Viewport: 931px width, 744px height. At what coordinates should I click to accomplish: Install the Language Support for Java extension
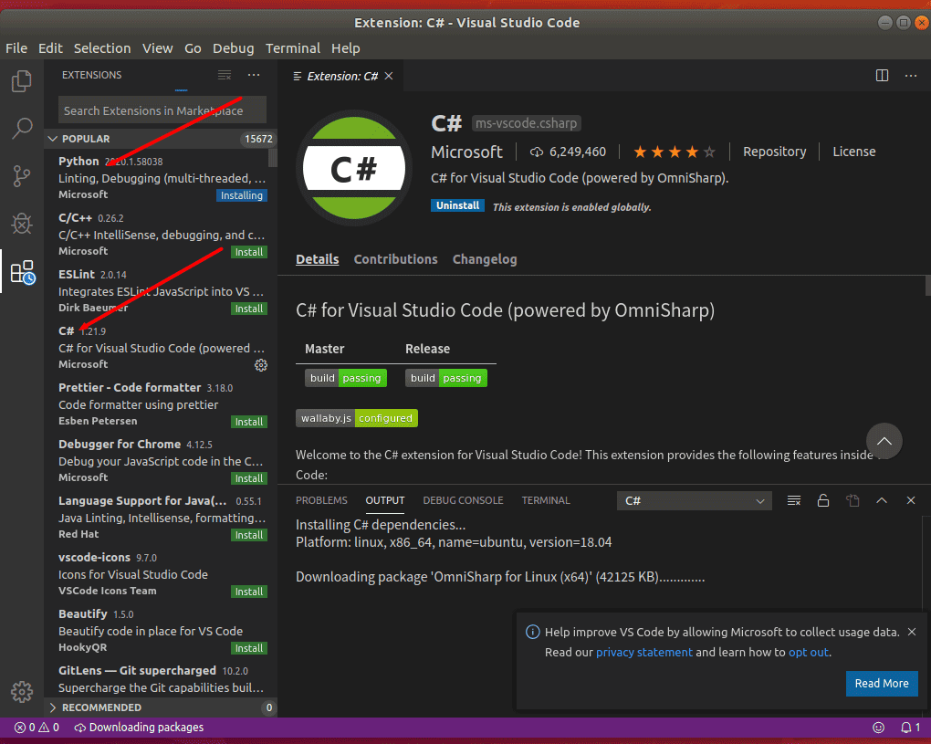pyautogui.click(x=249, y=535)
